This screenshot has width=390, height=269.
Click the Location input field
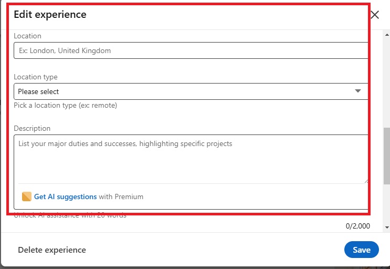pyautogui.click(x=192, y=50)
